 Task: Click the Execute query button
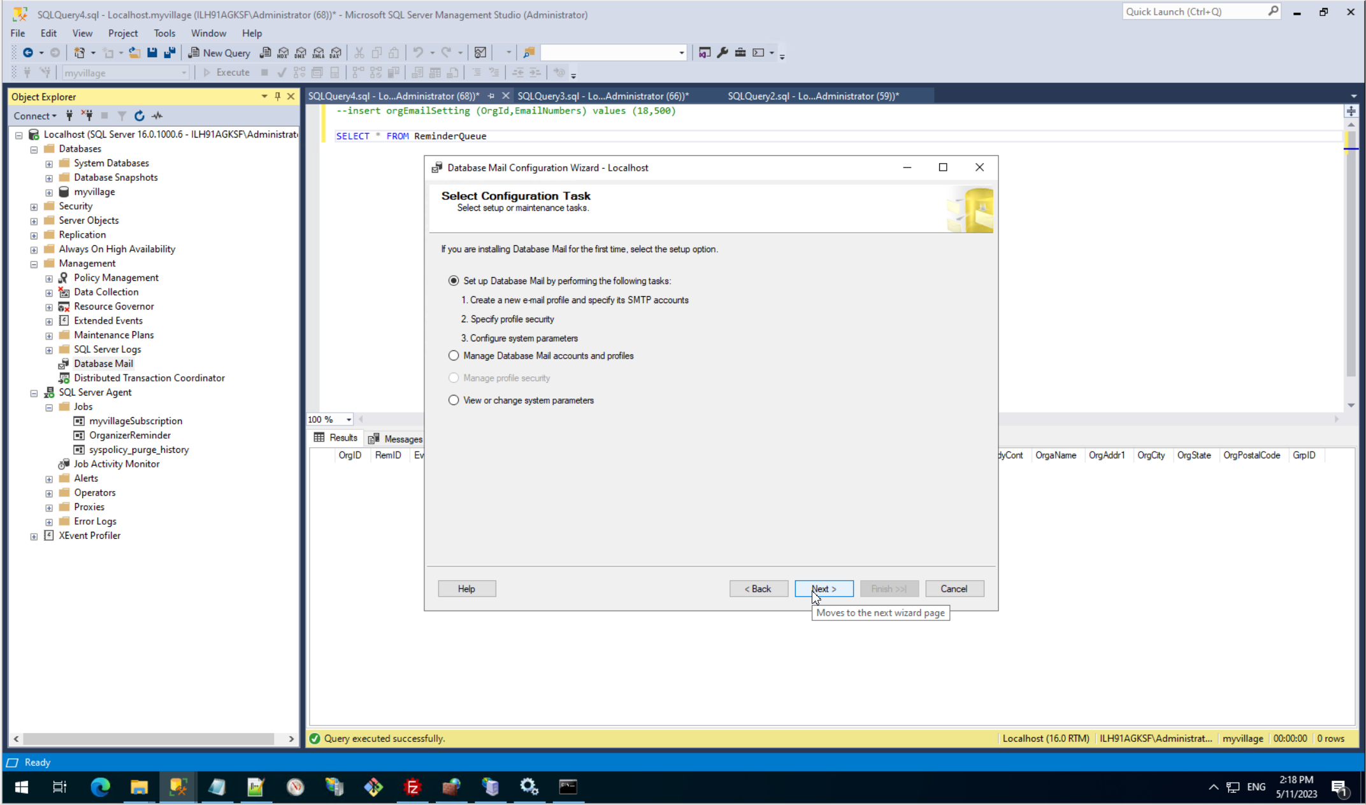tap(226, 73)
